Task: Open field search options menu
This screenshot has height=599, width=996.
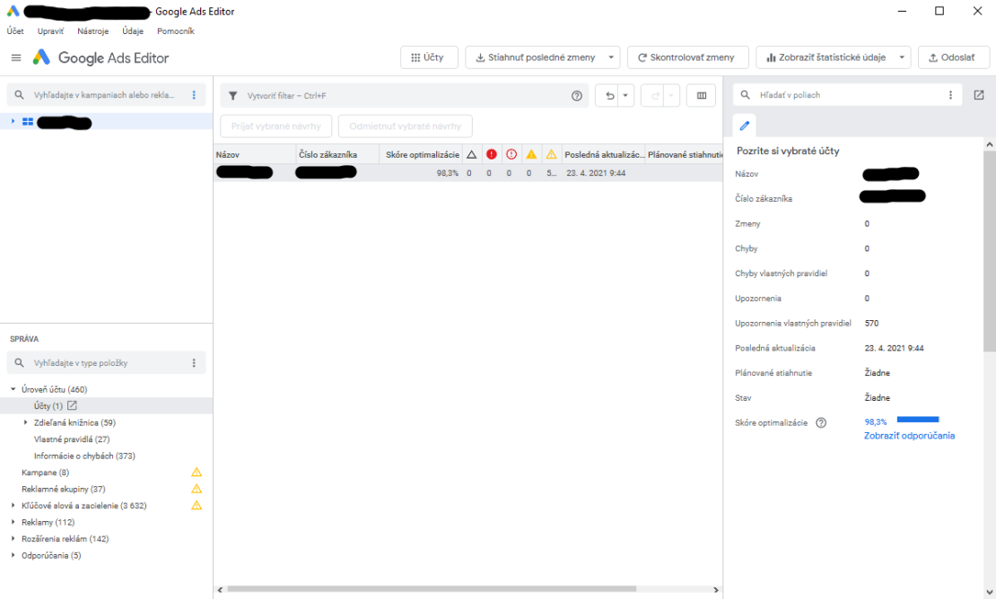Action: (x=950, y=95)
